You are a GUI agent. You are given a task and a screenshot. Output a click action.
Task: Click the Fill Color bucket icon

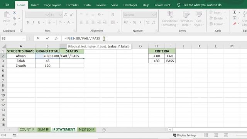pos(60,22)
